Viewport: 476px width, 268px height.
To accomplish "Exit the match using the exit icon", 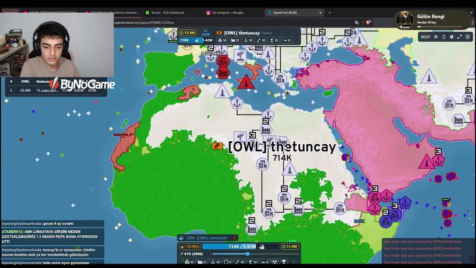I will tap(467, 37).
